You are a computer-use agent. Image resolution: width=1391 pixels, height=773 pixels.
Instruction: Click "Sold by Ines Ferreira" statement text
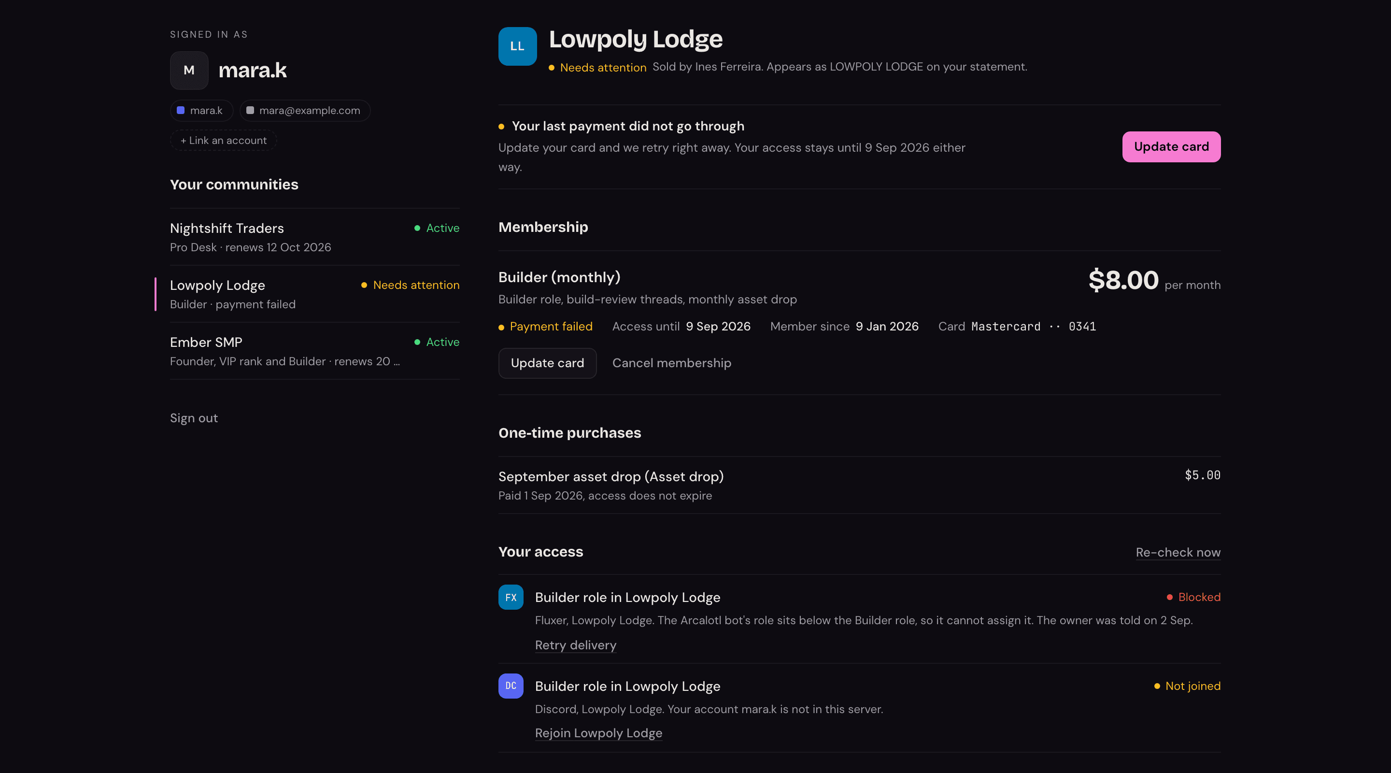[x=840, y=67]
